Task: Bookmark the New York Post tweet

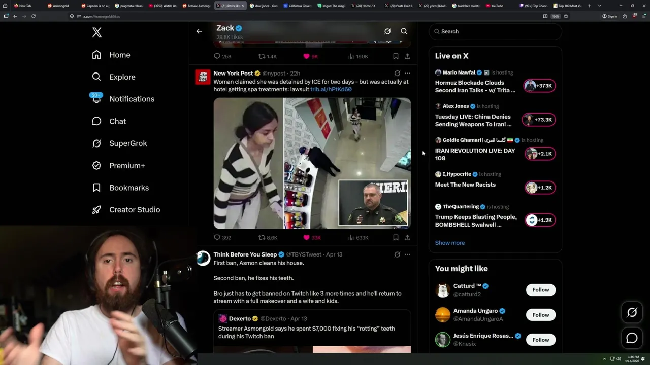Action: [396, 237]
